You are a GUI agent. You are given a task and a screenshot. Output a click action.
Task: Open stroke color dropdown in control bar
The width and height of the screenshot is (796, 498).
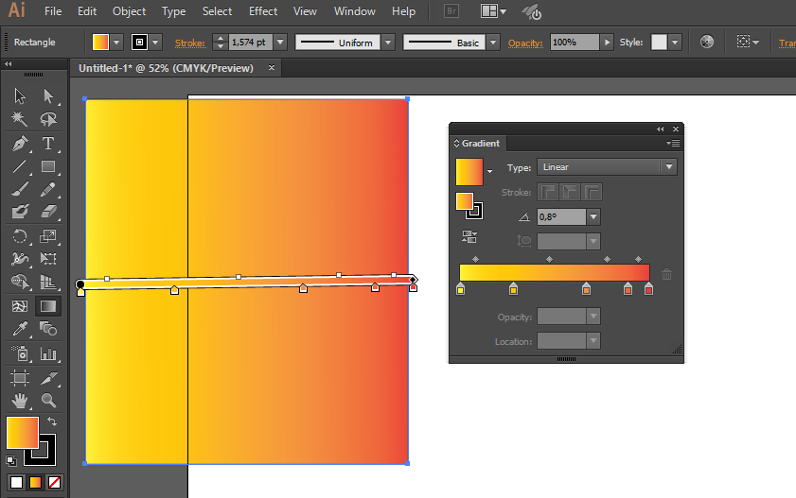pos(156,42)
